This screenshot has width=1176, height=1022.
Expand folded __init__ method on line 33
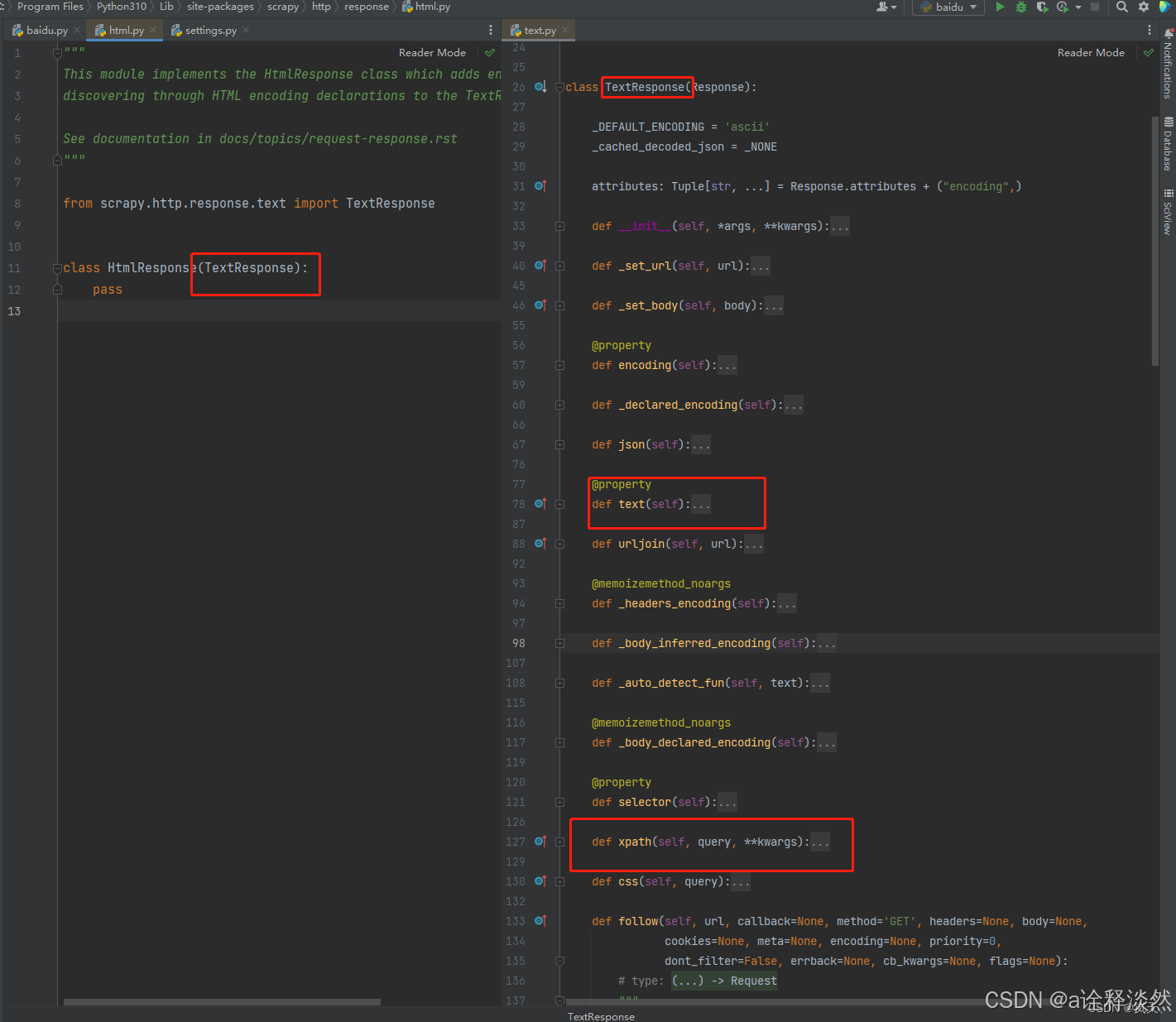point(560,226)
